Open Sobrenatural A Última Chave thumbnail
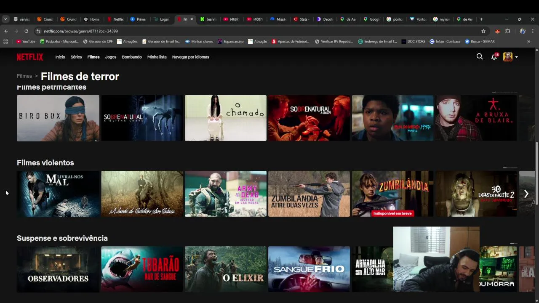This screenshot has width=539, height=303. point(142,118)
